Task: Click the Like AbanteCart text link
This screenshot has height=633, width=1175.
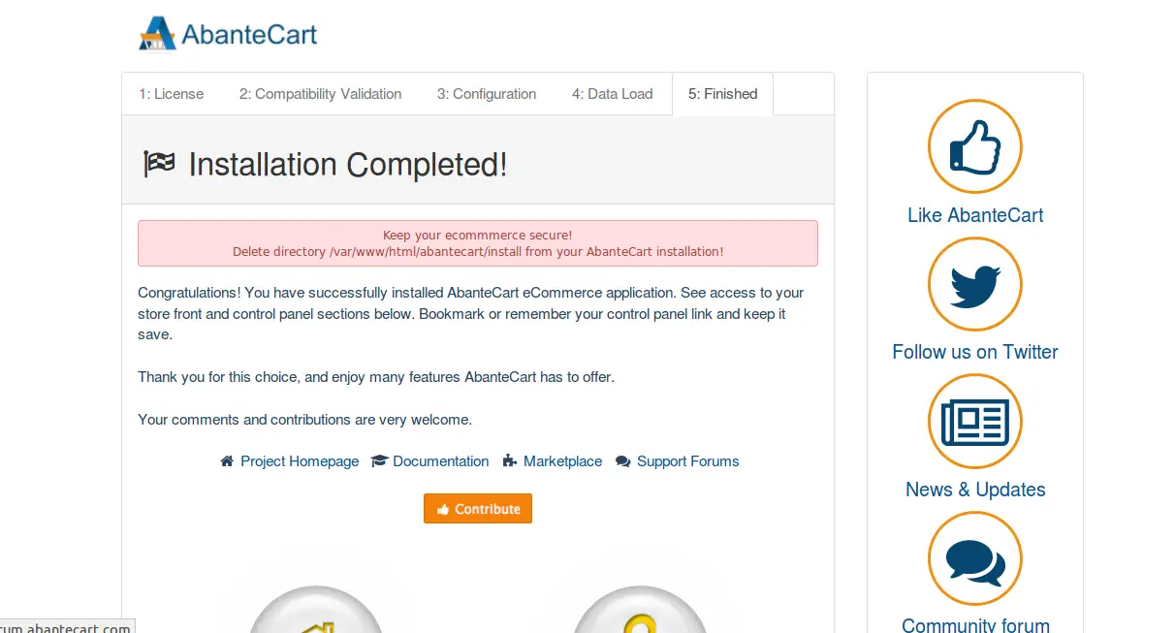Action: click(x=975, y=215)
